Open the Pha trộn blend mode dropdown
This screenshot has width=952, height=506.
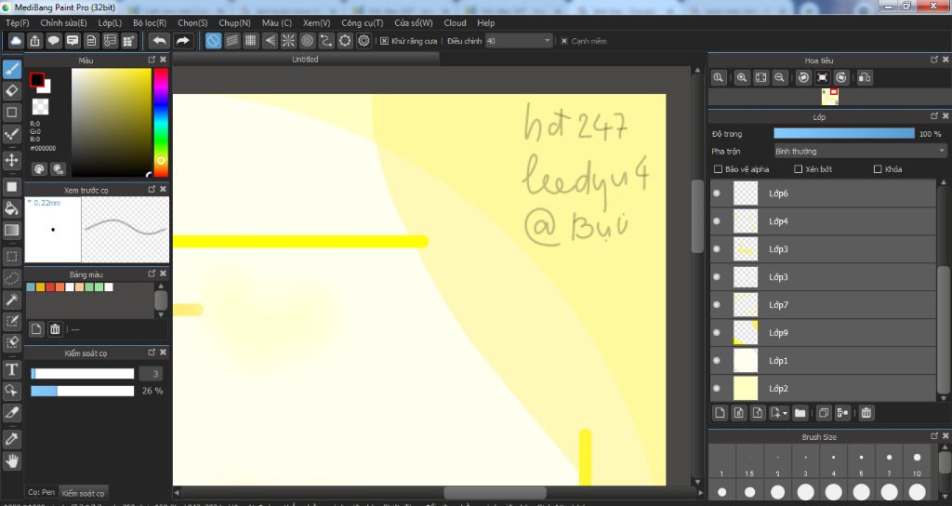coord(860,152)
